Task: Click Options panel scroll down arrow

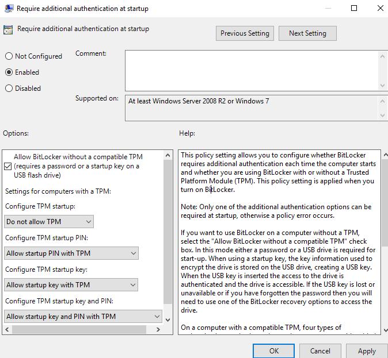Action: point(168,320)
